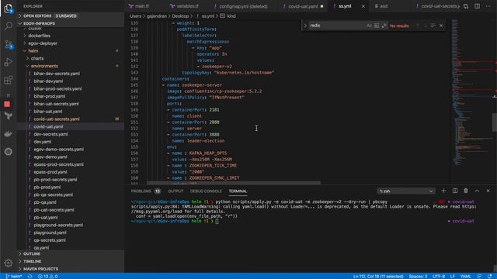Open the Source Control view
The width and height of the screenshot is (497, 279).
tap(9, 44)
